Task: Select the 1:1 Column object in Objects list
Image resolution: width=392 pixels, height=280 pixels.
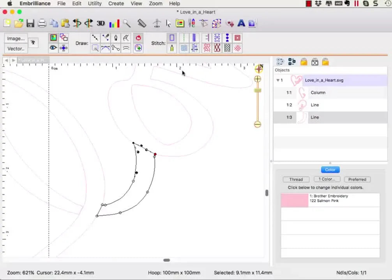Action: [318, 92]
